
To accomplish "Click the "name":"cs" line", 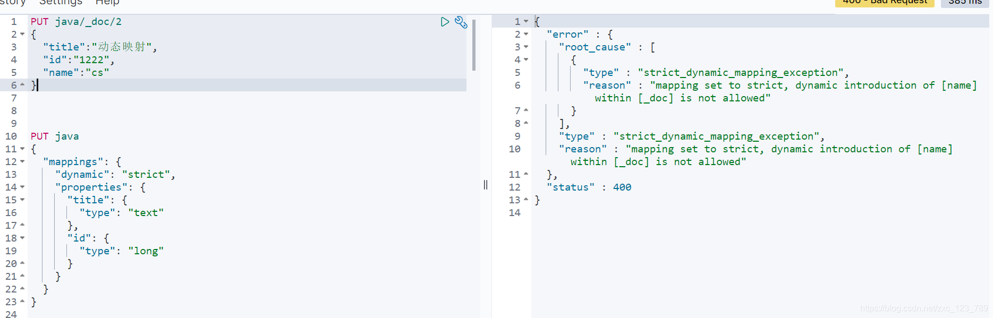I will [76, 73].
